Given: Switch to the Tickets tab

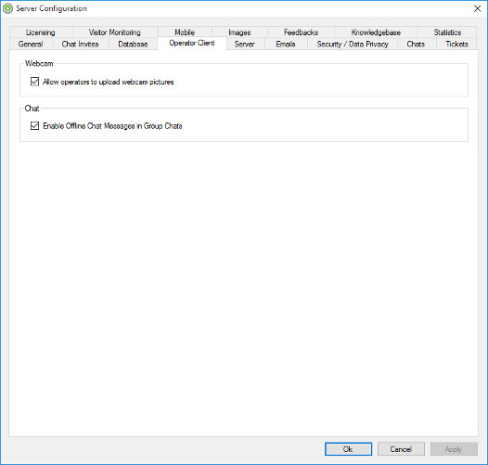Looking at the screenshot, I should pyautogui.click(x=456, y=44).
